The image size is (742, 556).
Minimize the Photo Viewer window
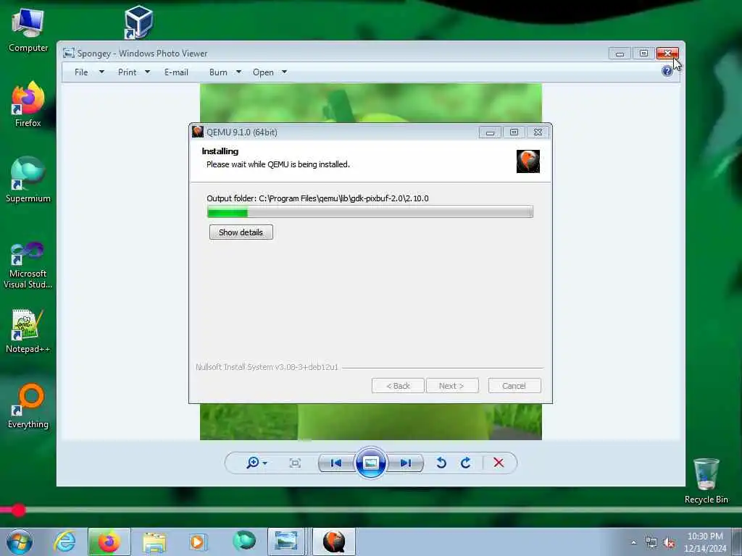(x=620, y=54)
